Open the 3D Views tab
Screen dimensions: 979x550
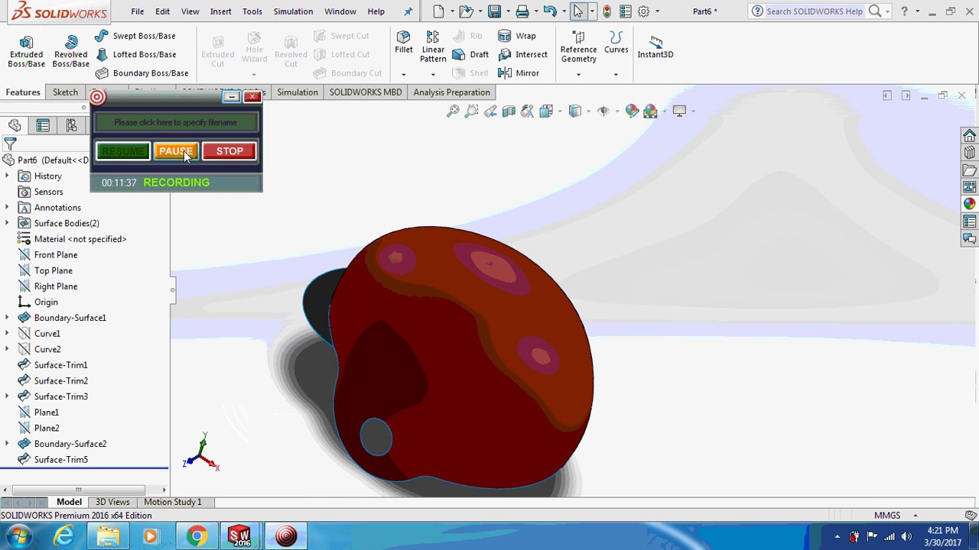point(112,502)
